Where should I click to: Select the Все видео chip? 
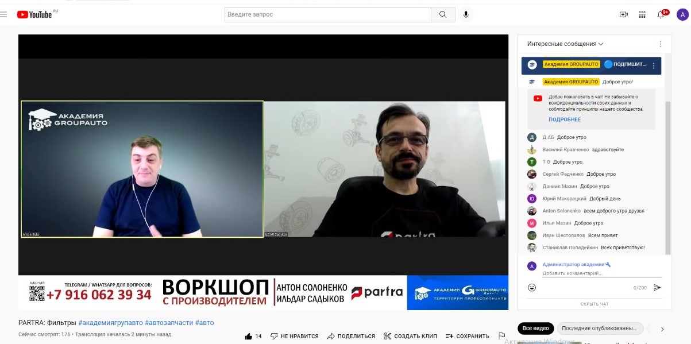(x=536, y=328)
